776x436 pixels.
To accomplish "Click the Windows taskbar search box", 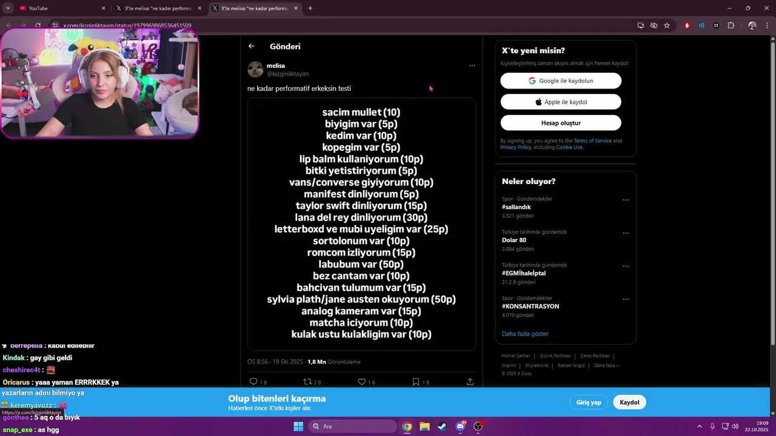I will pos(352,426).
